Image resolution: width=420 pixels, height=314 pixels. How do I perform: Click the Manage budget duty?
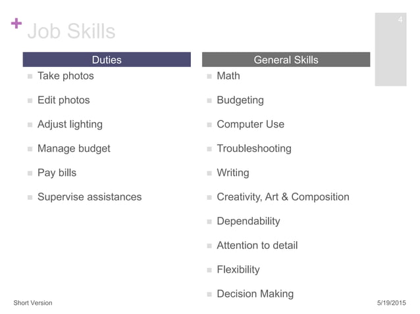point(74,149)
